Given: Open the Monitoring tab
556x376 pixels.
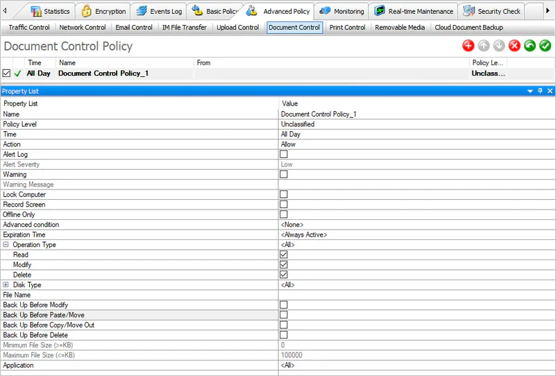Looking at the screenshot, I should 342,11.
